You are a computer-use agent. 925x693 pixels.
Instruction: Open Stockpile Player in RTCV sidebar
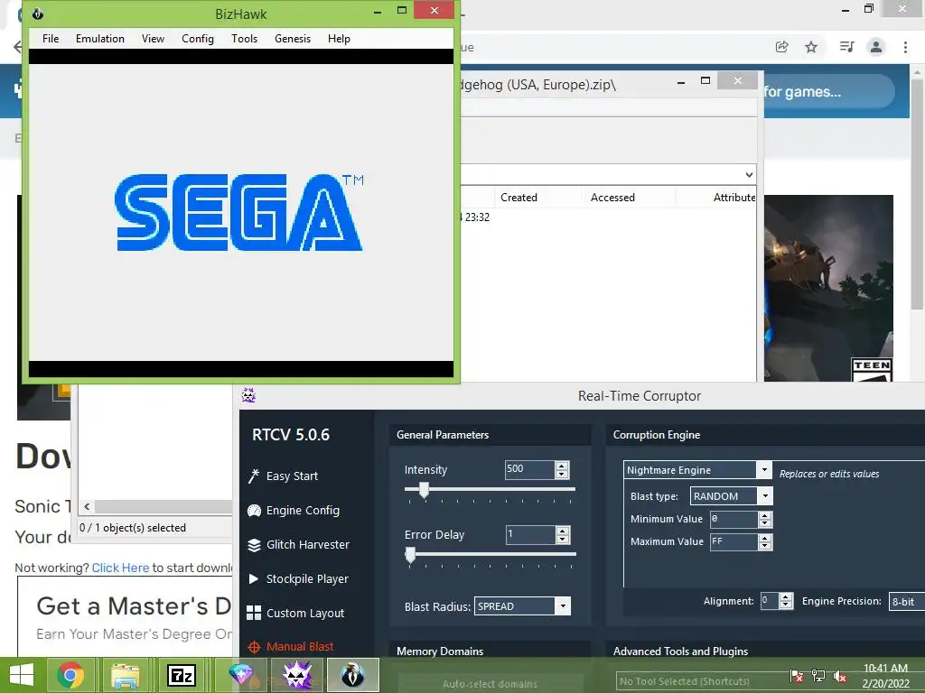299,578
